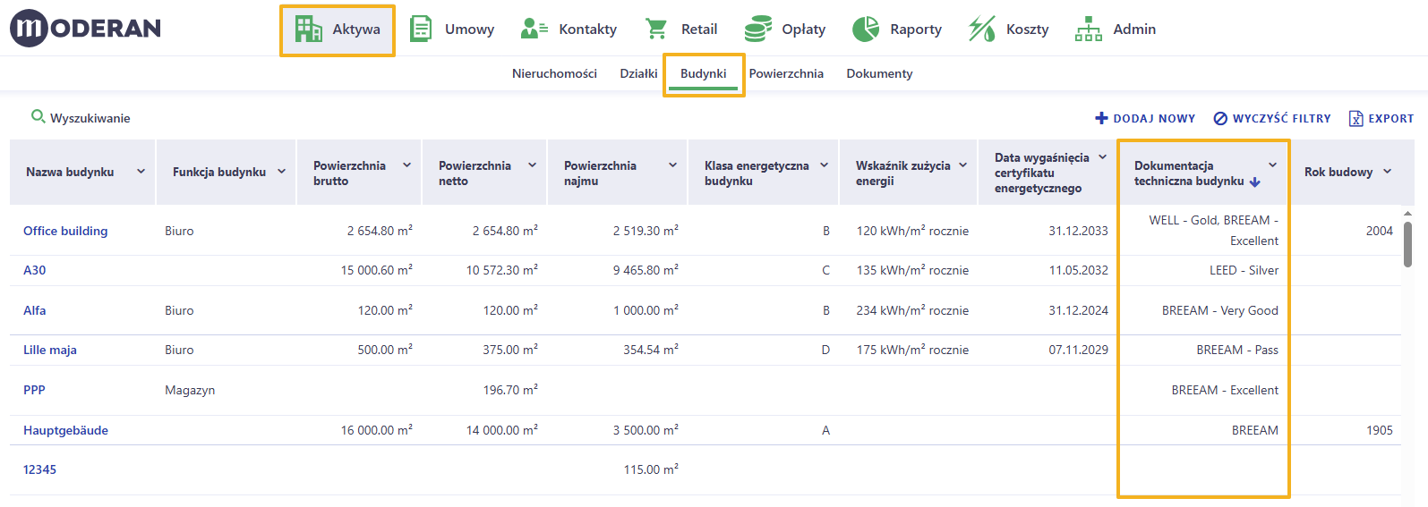Open the Lille maja building link
This screenshot has width=1428, height=507.
(50, 350)
